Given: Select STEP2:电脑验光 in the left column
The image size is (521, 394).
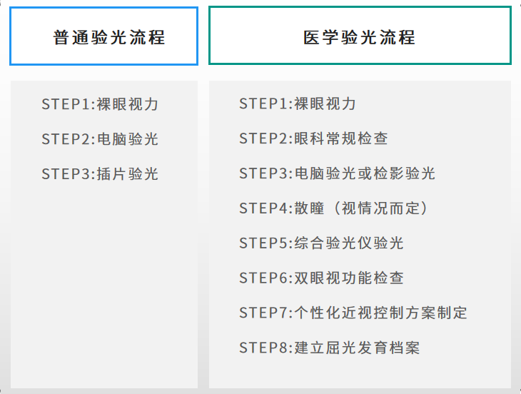Looking at the screenshot, I should (x=100, y=139).
